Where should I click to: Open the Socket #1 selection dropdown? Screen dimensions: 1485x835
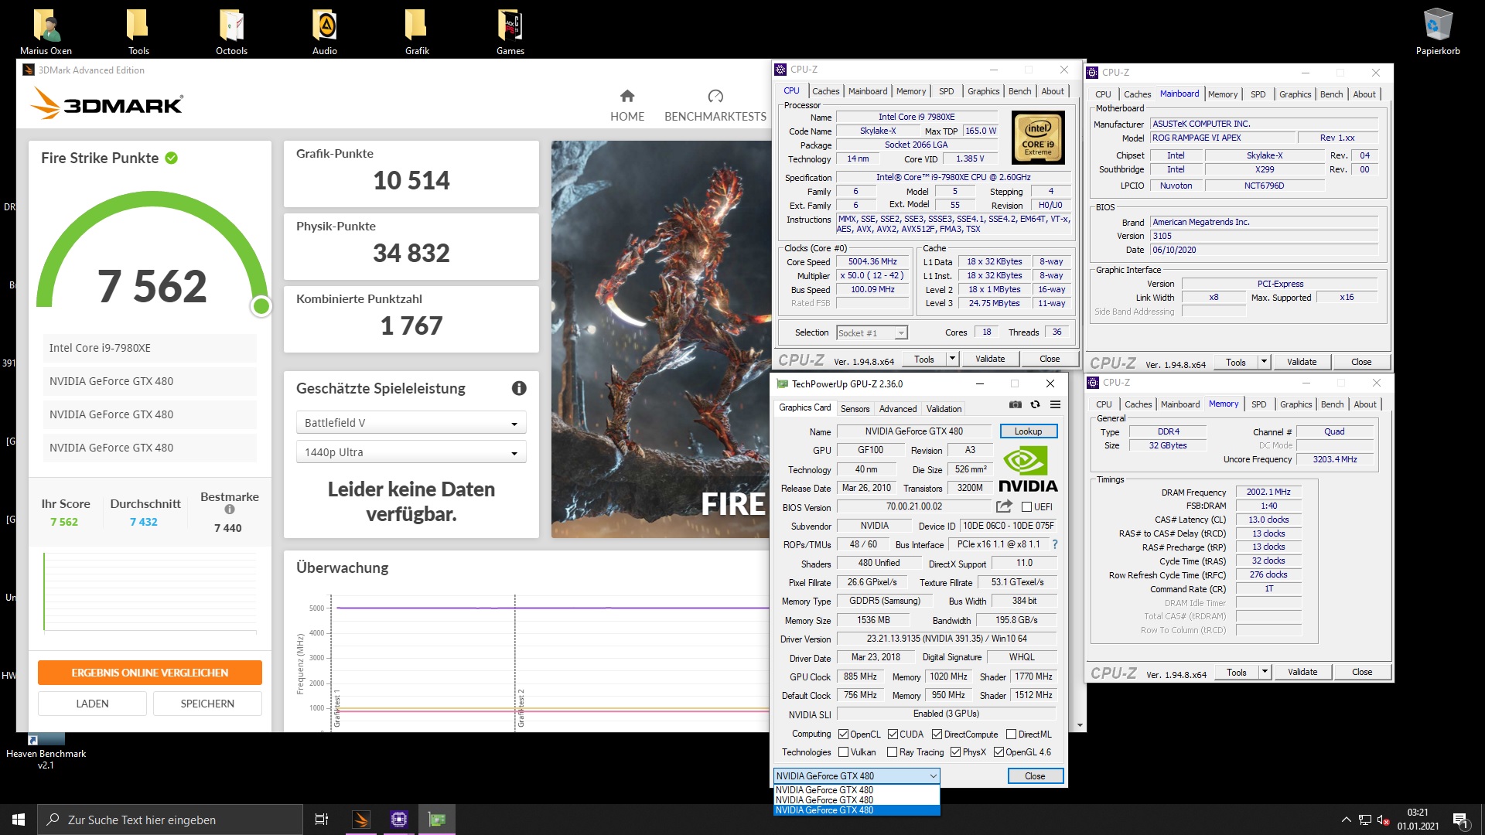872,333
